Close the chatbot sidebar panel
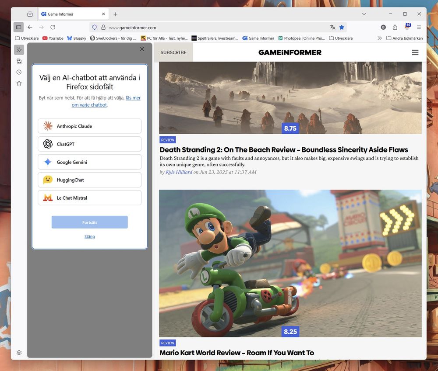The width and height of the screenshot is (438, 371). tap(142, 49)
